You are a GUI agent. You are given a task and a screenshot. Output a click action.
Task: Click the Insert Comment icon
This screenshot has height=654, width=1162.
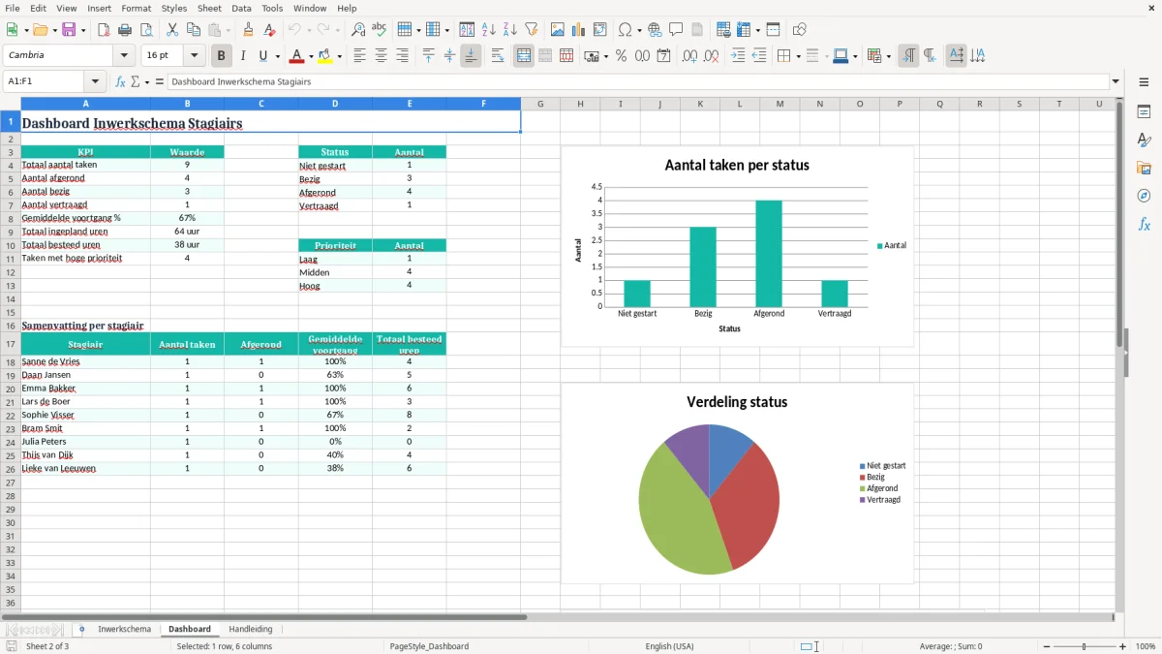click(676, 30)
